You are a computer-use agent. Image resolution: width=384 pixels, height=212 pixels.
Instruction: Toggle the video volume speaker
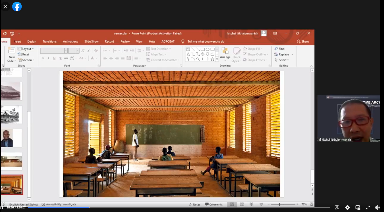coord(377,207)
